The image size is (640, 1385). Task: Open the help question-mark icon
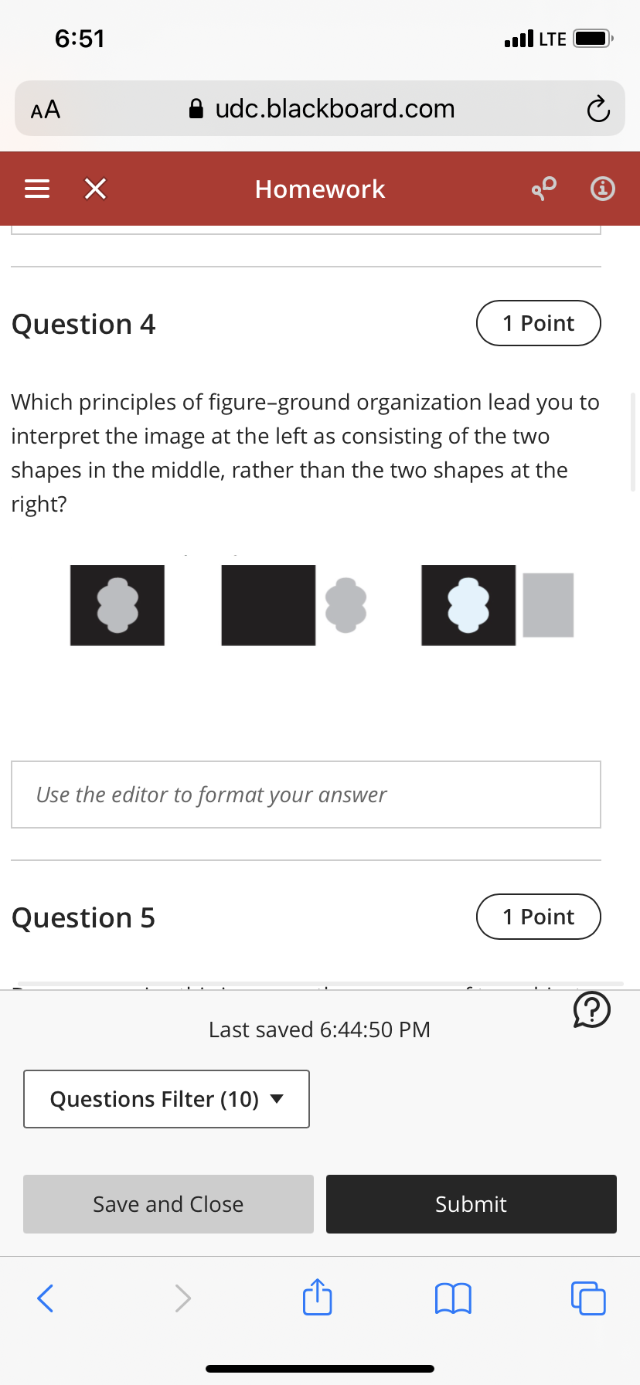pos(591,1009)
